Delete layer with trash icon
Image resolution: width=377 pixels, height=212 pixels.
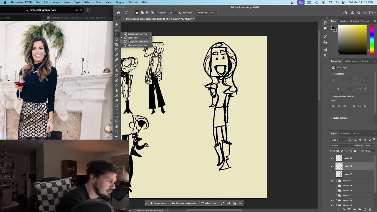[x=370, y=210]
